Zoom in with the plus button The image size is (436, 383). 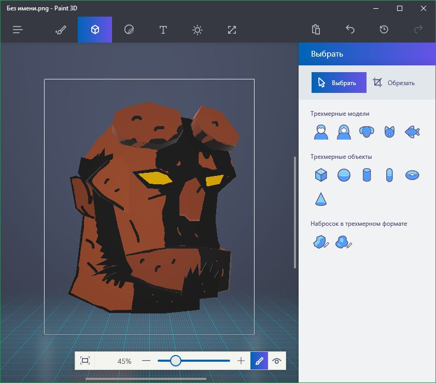coord(241,361)
